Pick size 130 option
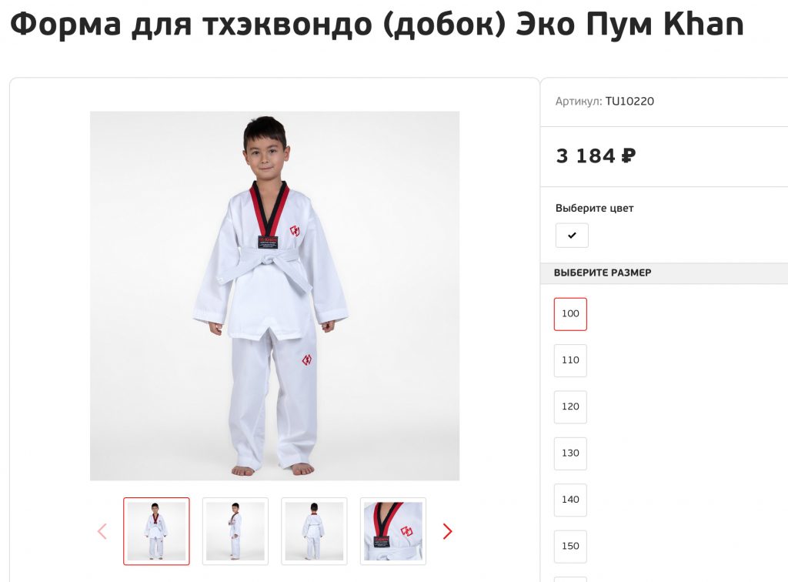This screenshot has height=582, width=788. pos(570,453)
